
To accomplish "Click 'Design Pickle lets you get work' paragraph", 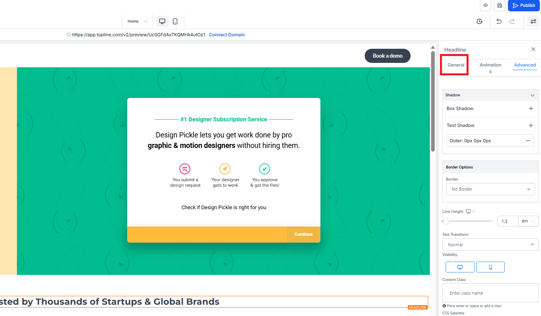I will point(224,140).
